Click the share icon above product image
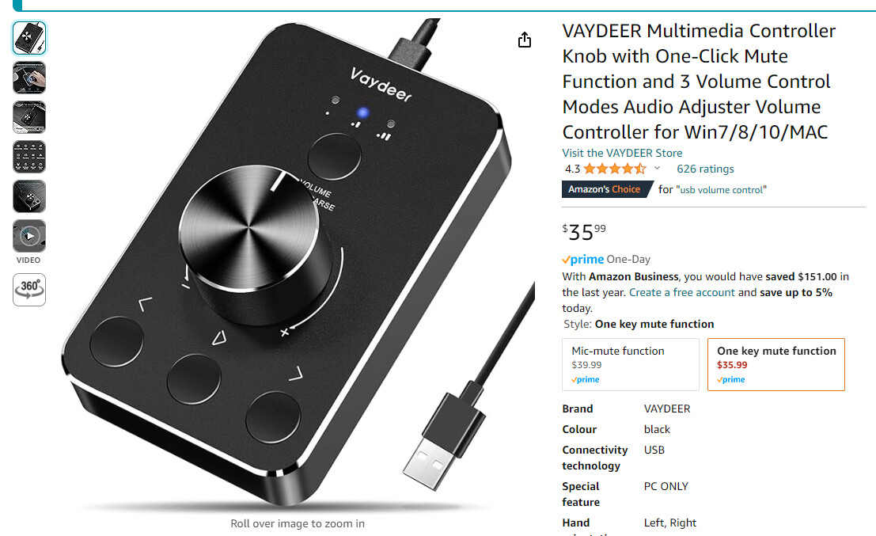 click(x=524, y=40)
